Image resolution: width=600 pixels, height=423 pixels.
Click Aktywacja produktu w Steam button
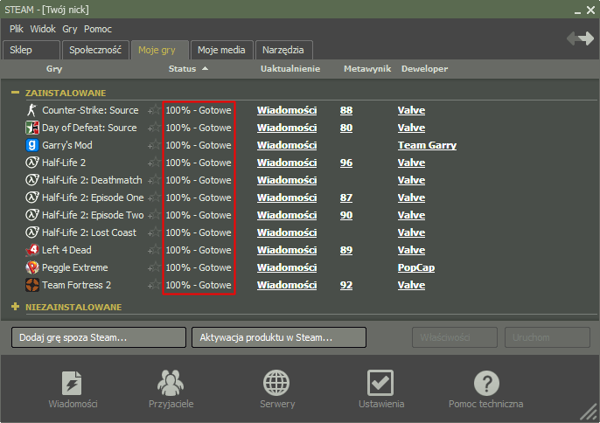coord(279,337)
